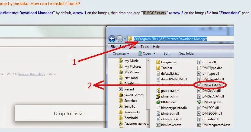This screenshot has width=251, height=132.
Task: Click New folder in toolbar
Action: [x=186, y=54]
